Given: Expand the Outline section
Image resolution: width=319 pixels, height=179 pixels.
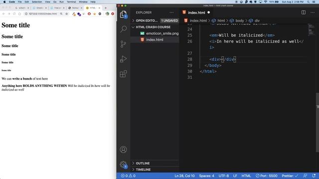Looking at the screenshot, I should click(143, 163).
